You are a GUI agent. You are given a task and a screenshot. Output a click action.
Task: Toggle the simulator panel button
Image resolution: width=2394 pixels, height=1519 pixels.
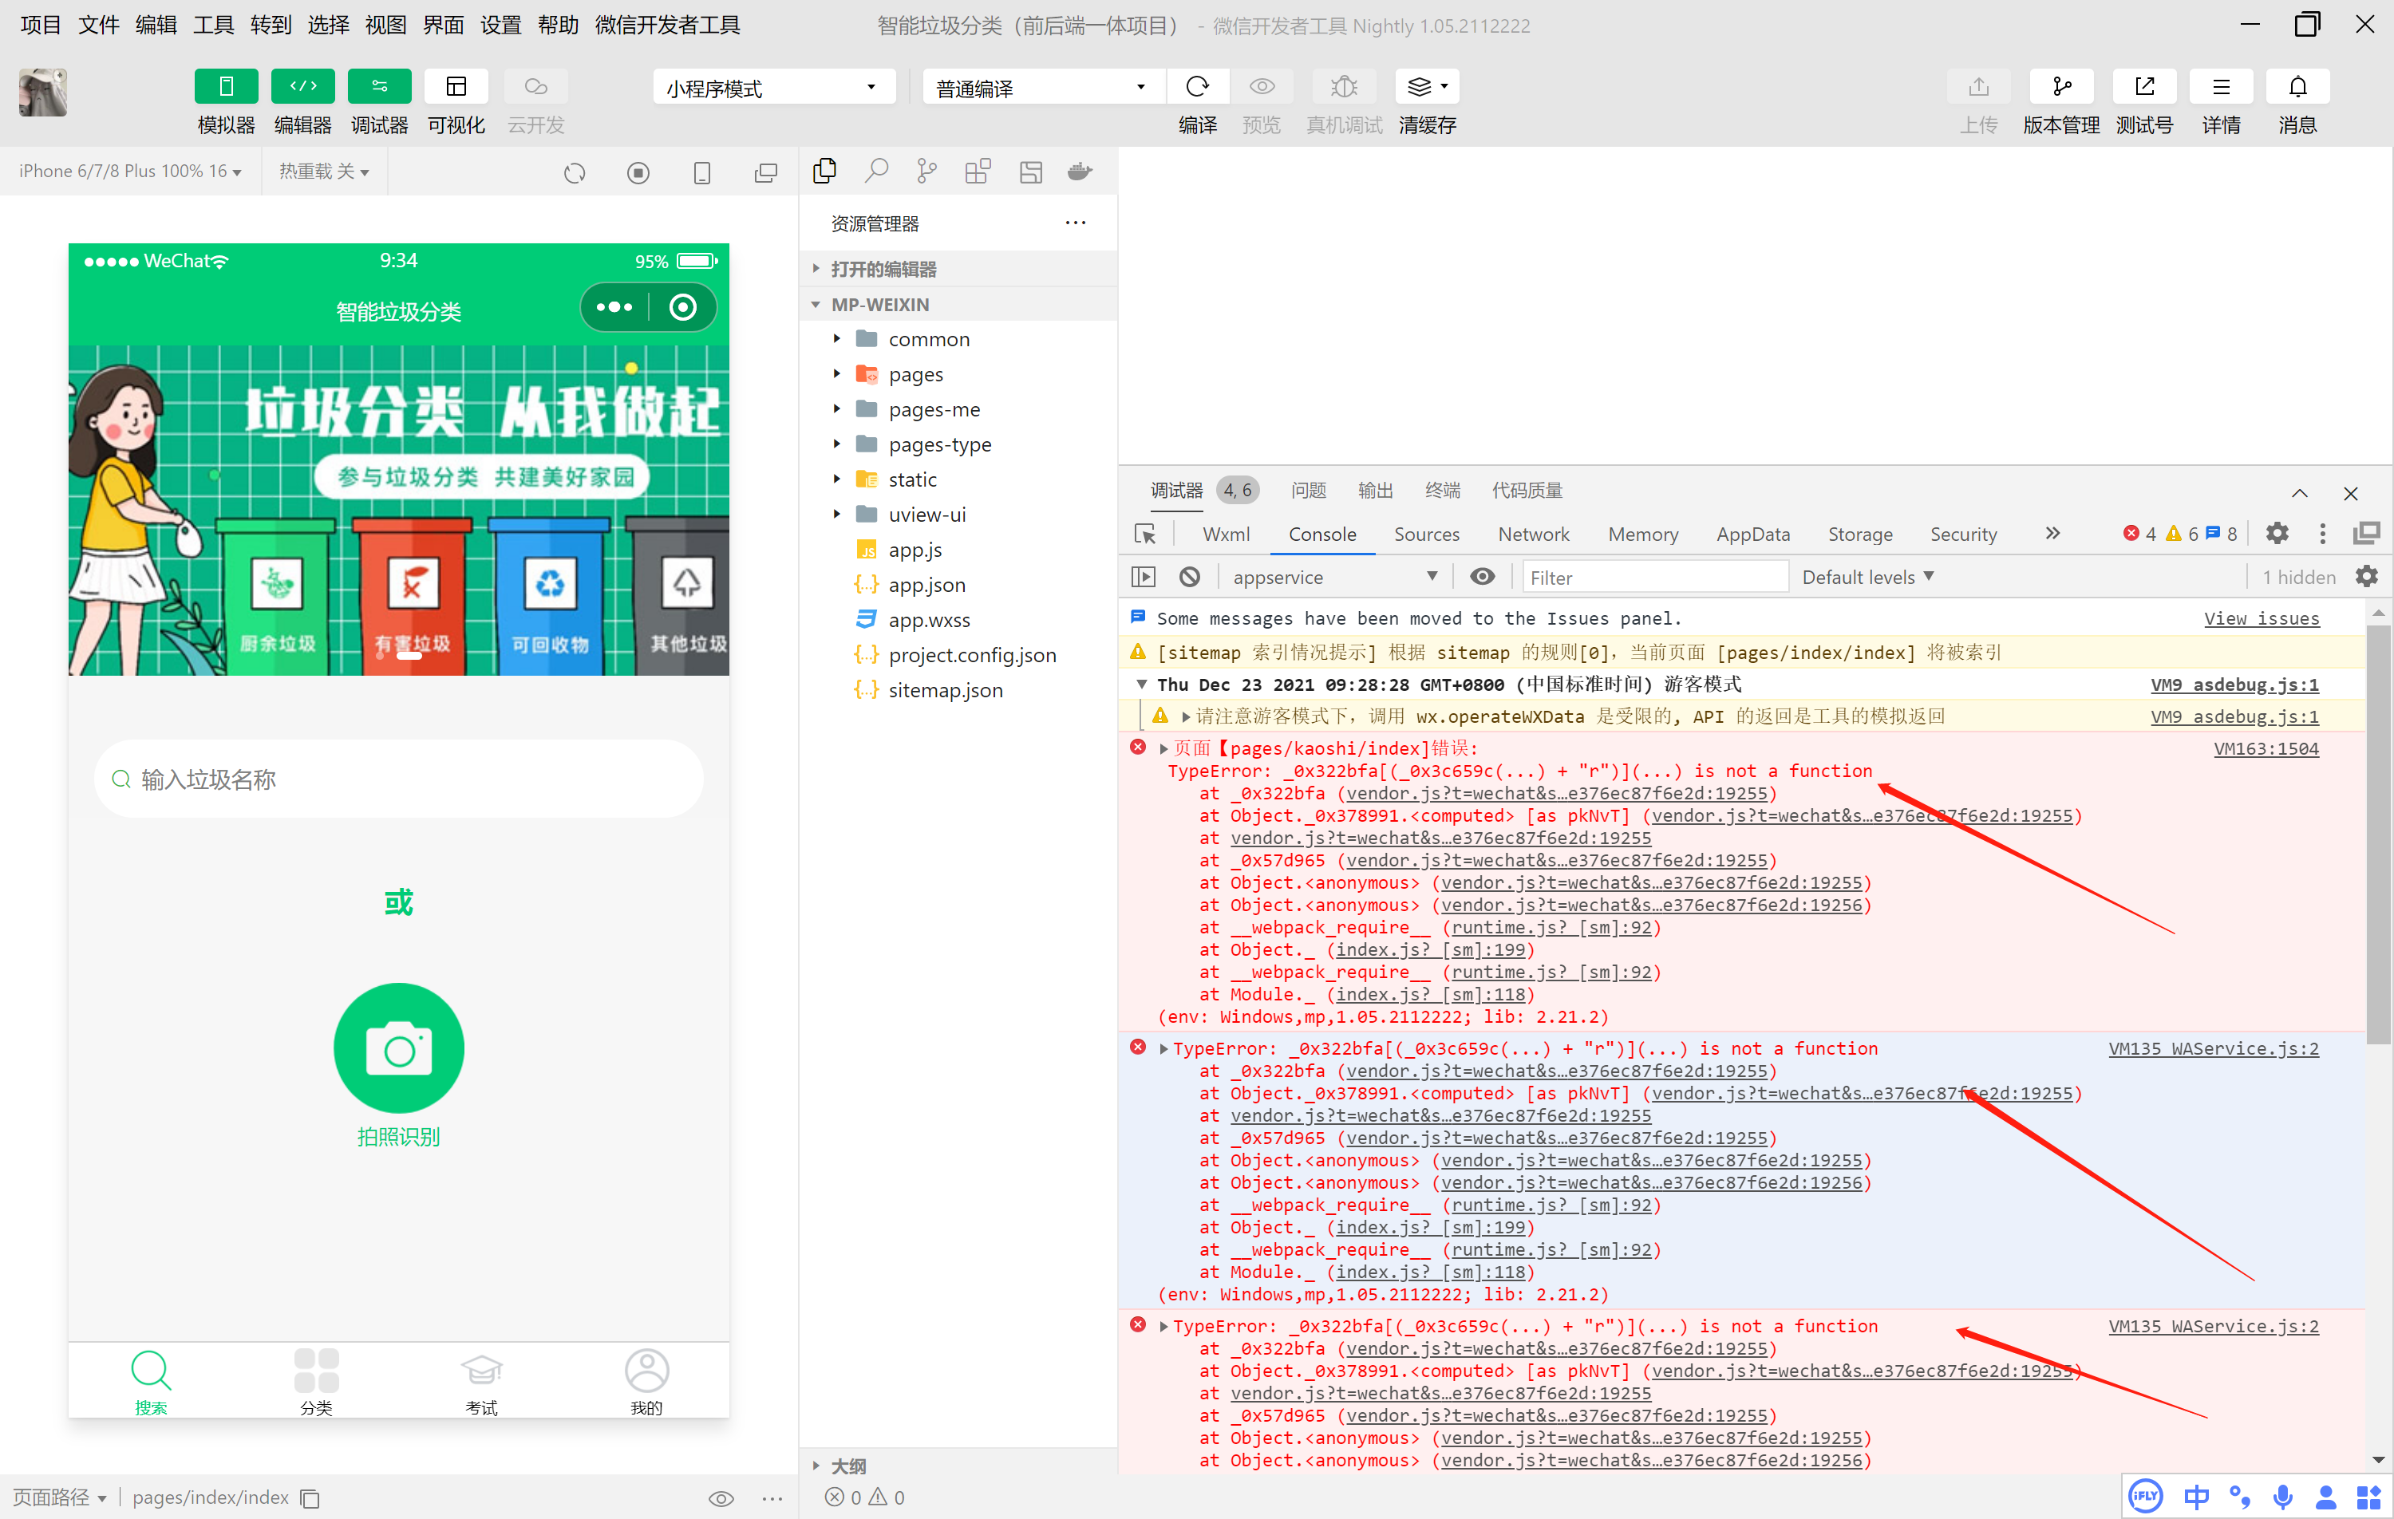pyautogui.click(x=226, y=88)
